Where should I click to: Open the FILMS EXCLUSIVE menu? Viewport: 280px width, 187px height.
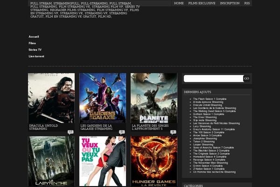click(x=202, y=3)
